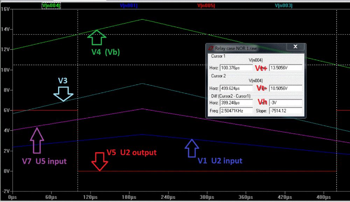Select the V(n004) trace label

(51, 6)
